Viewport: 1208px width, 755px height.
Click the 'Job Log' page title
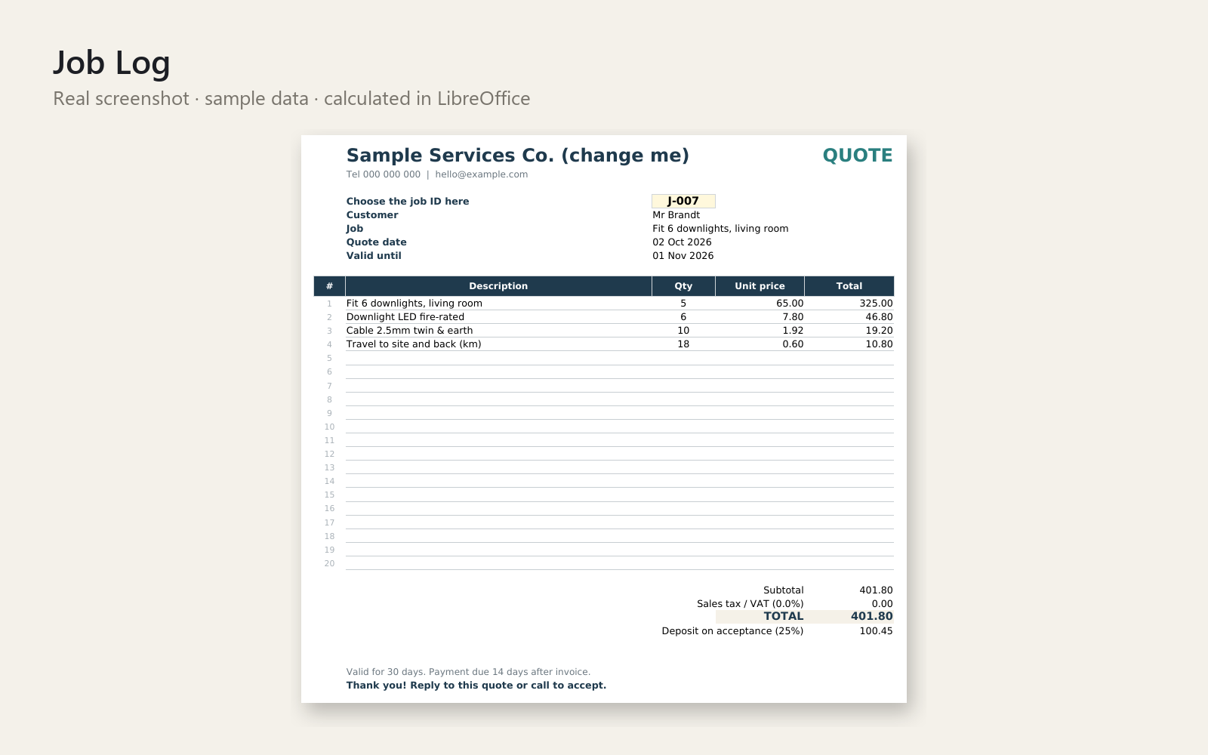pyautogui.click(x=112, y=63)
